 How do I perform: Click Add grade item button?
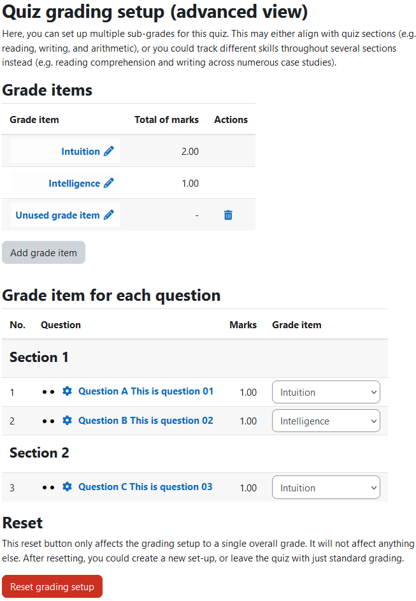coord(44,252)
